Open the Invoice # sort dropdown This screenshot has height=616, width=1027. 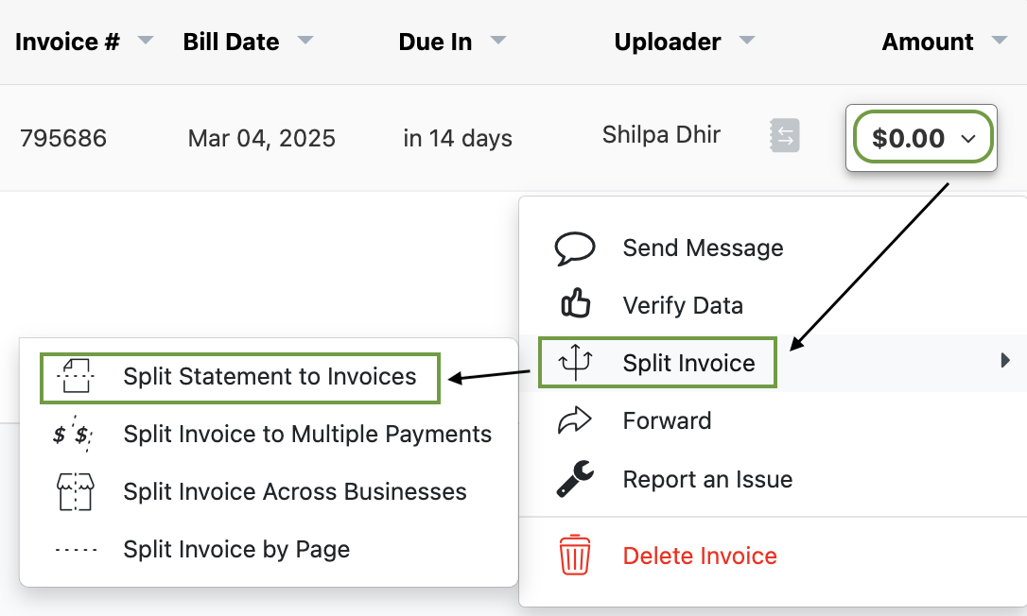tap(145, 41)
